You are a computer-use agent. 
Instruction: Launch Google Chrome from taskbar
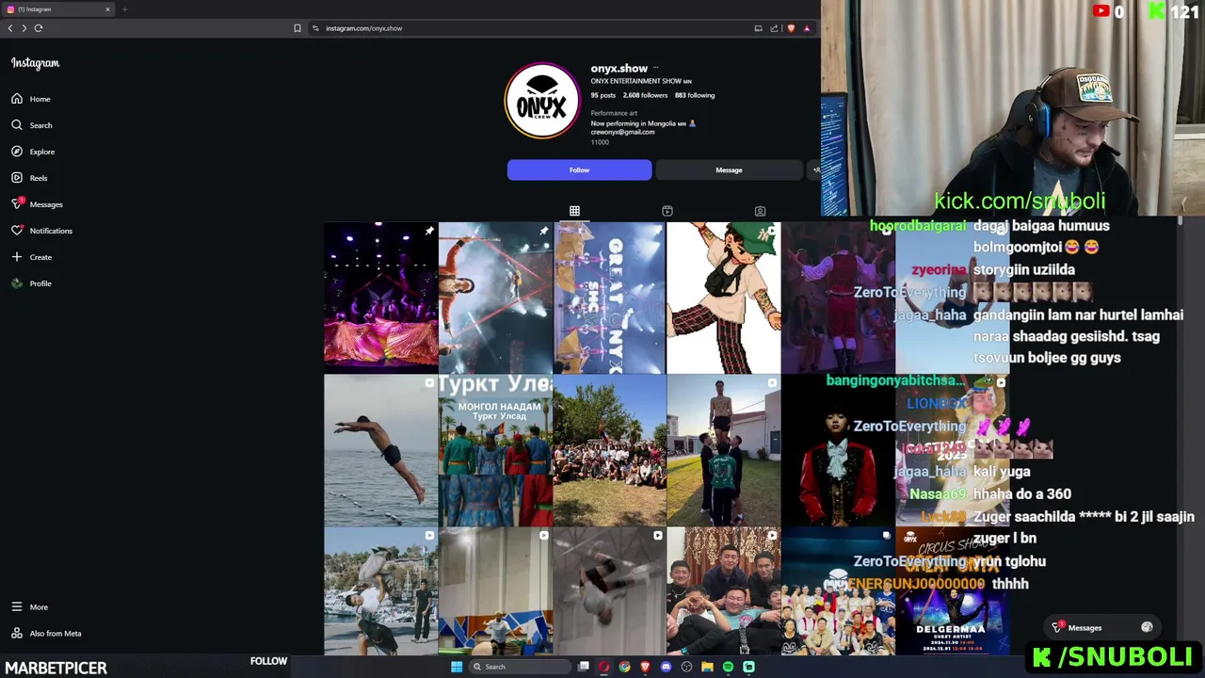tap(624, 667)
